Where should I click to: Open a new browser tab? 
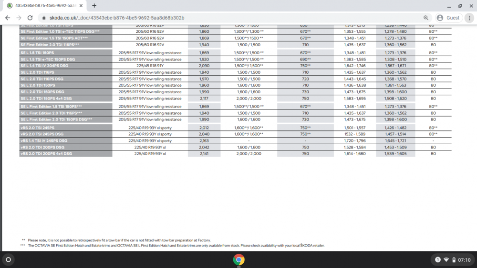coord(94,5)
